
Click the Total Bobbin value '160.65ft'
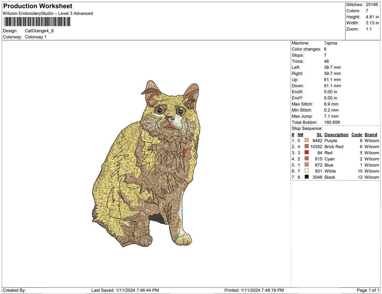pyautogui.click(x=332, y=122)
